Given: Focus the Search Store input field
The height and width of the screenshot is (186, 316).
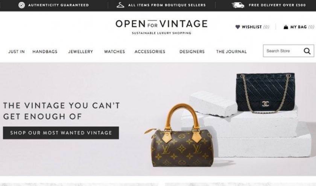Looking at the screenshot, I should point(283,51).
